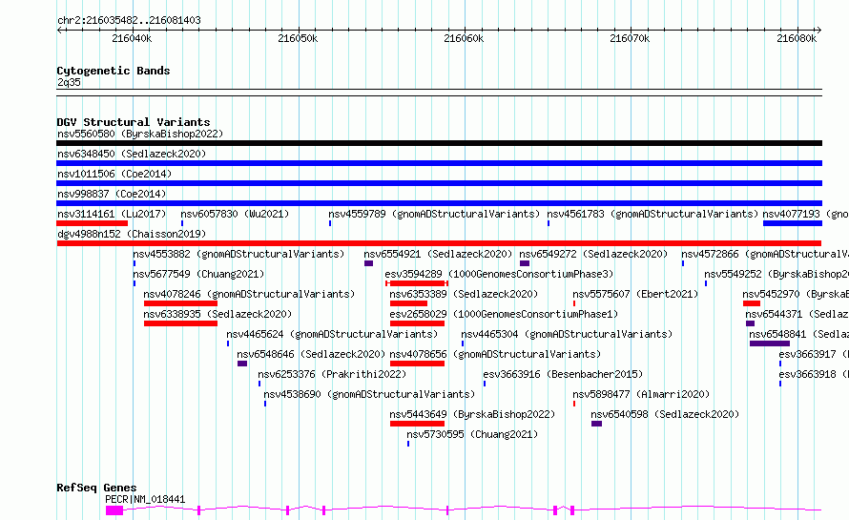Select the chr2:216035482..216081403 coordinates text

pyautogui.click(x=129, y=20)
